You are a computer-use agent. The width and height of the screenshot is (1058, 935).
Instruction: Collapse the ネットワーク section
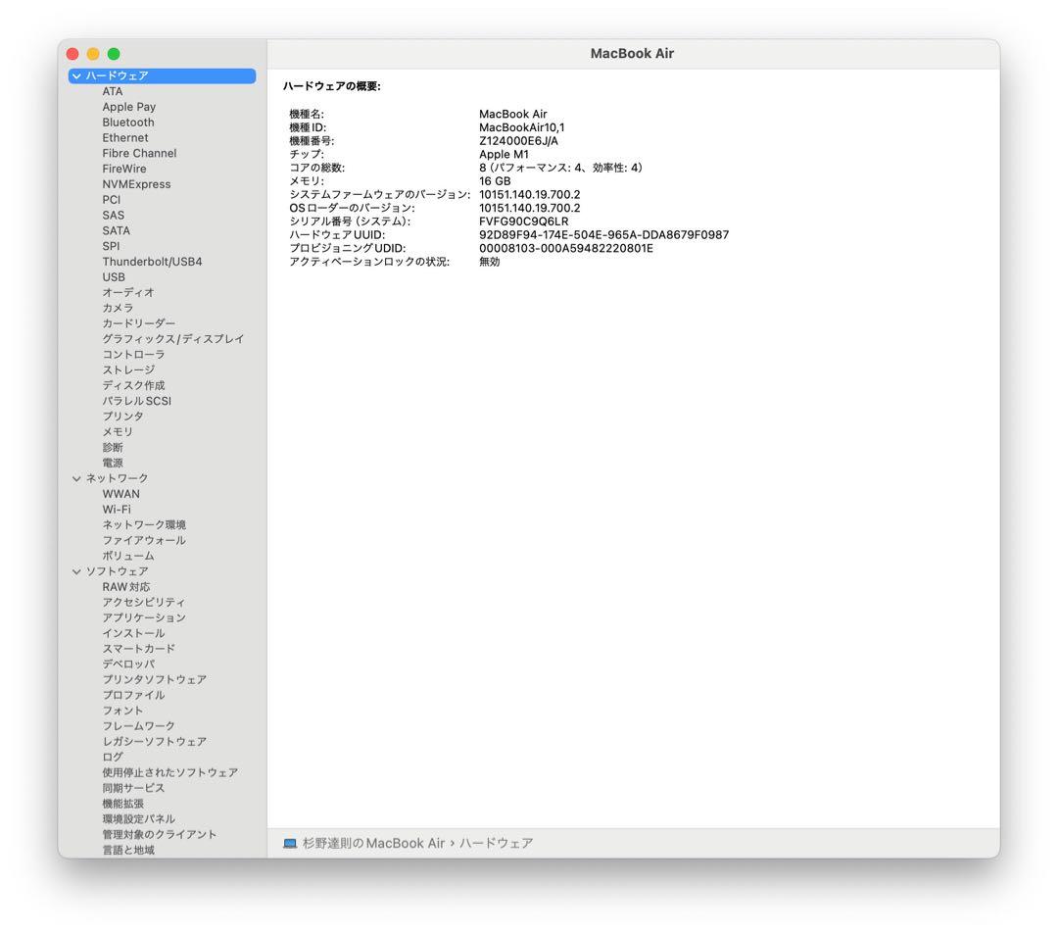point(76,477)
